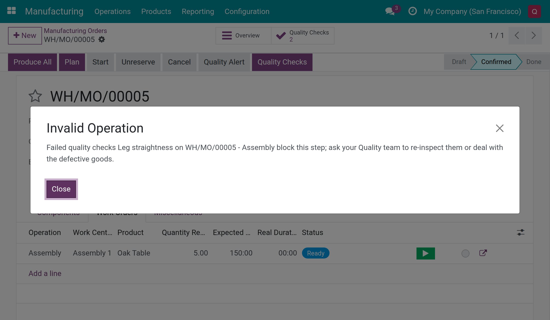
Task: Click the Cancel button
Action: click(179, 62)
